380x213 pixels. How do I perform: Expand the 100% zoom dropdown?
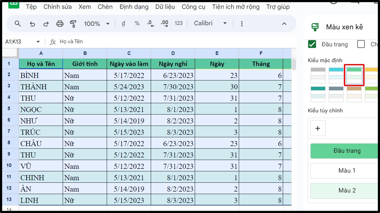tap(97, 24)
